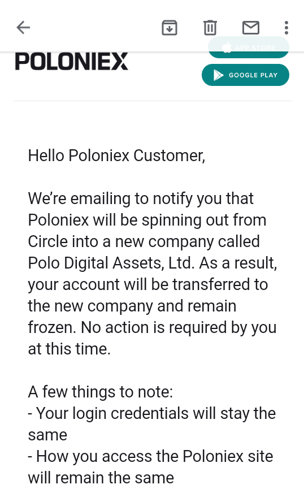Mark email as unread via envelope icon

251,28
